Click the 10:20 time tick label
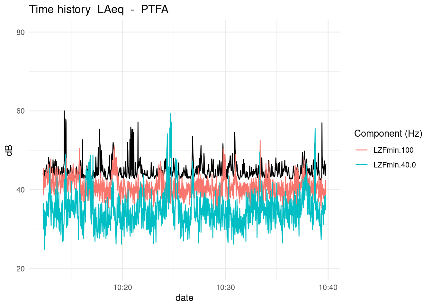This screenshot has width=432, height=308. 122,287
